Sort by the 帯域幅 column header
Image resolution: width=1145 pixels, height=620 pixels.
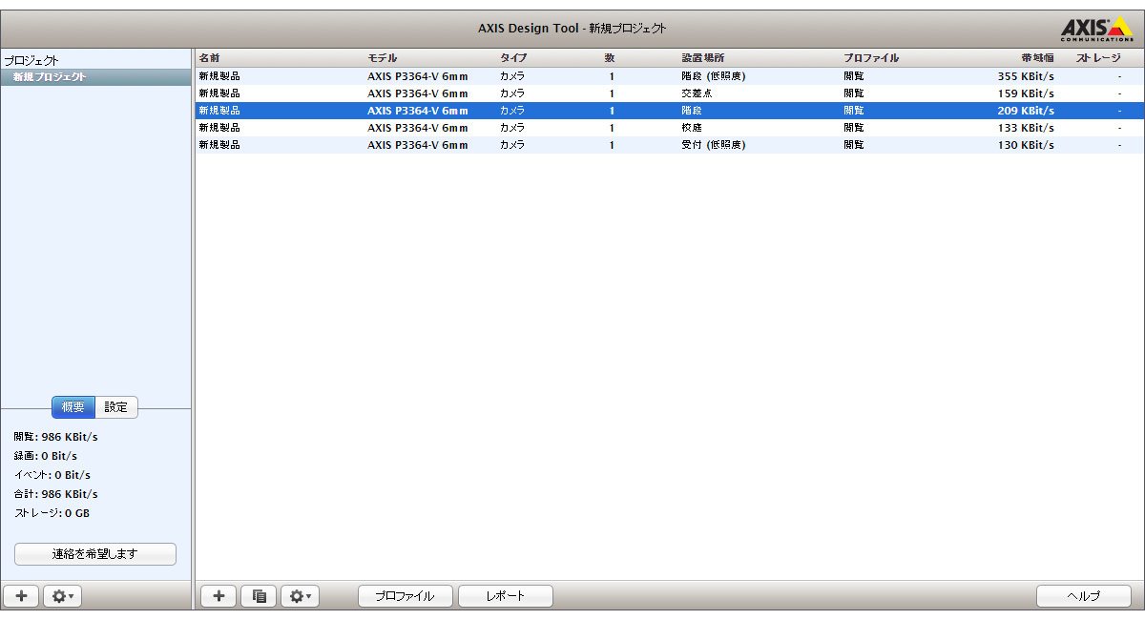pyautogui.click(x=1037, y=58)
